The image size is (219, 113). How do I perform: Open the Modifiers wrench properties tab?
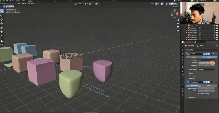[182, 75]
